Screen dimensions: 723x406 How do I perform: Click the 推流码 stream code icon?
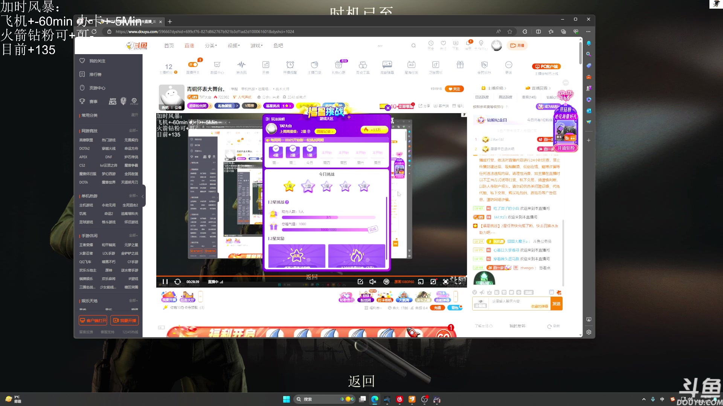(241, 67)
